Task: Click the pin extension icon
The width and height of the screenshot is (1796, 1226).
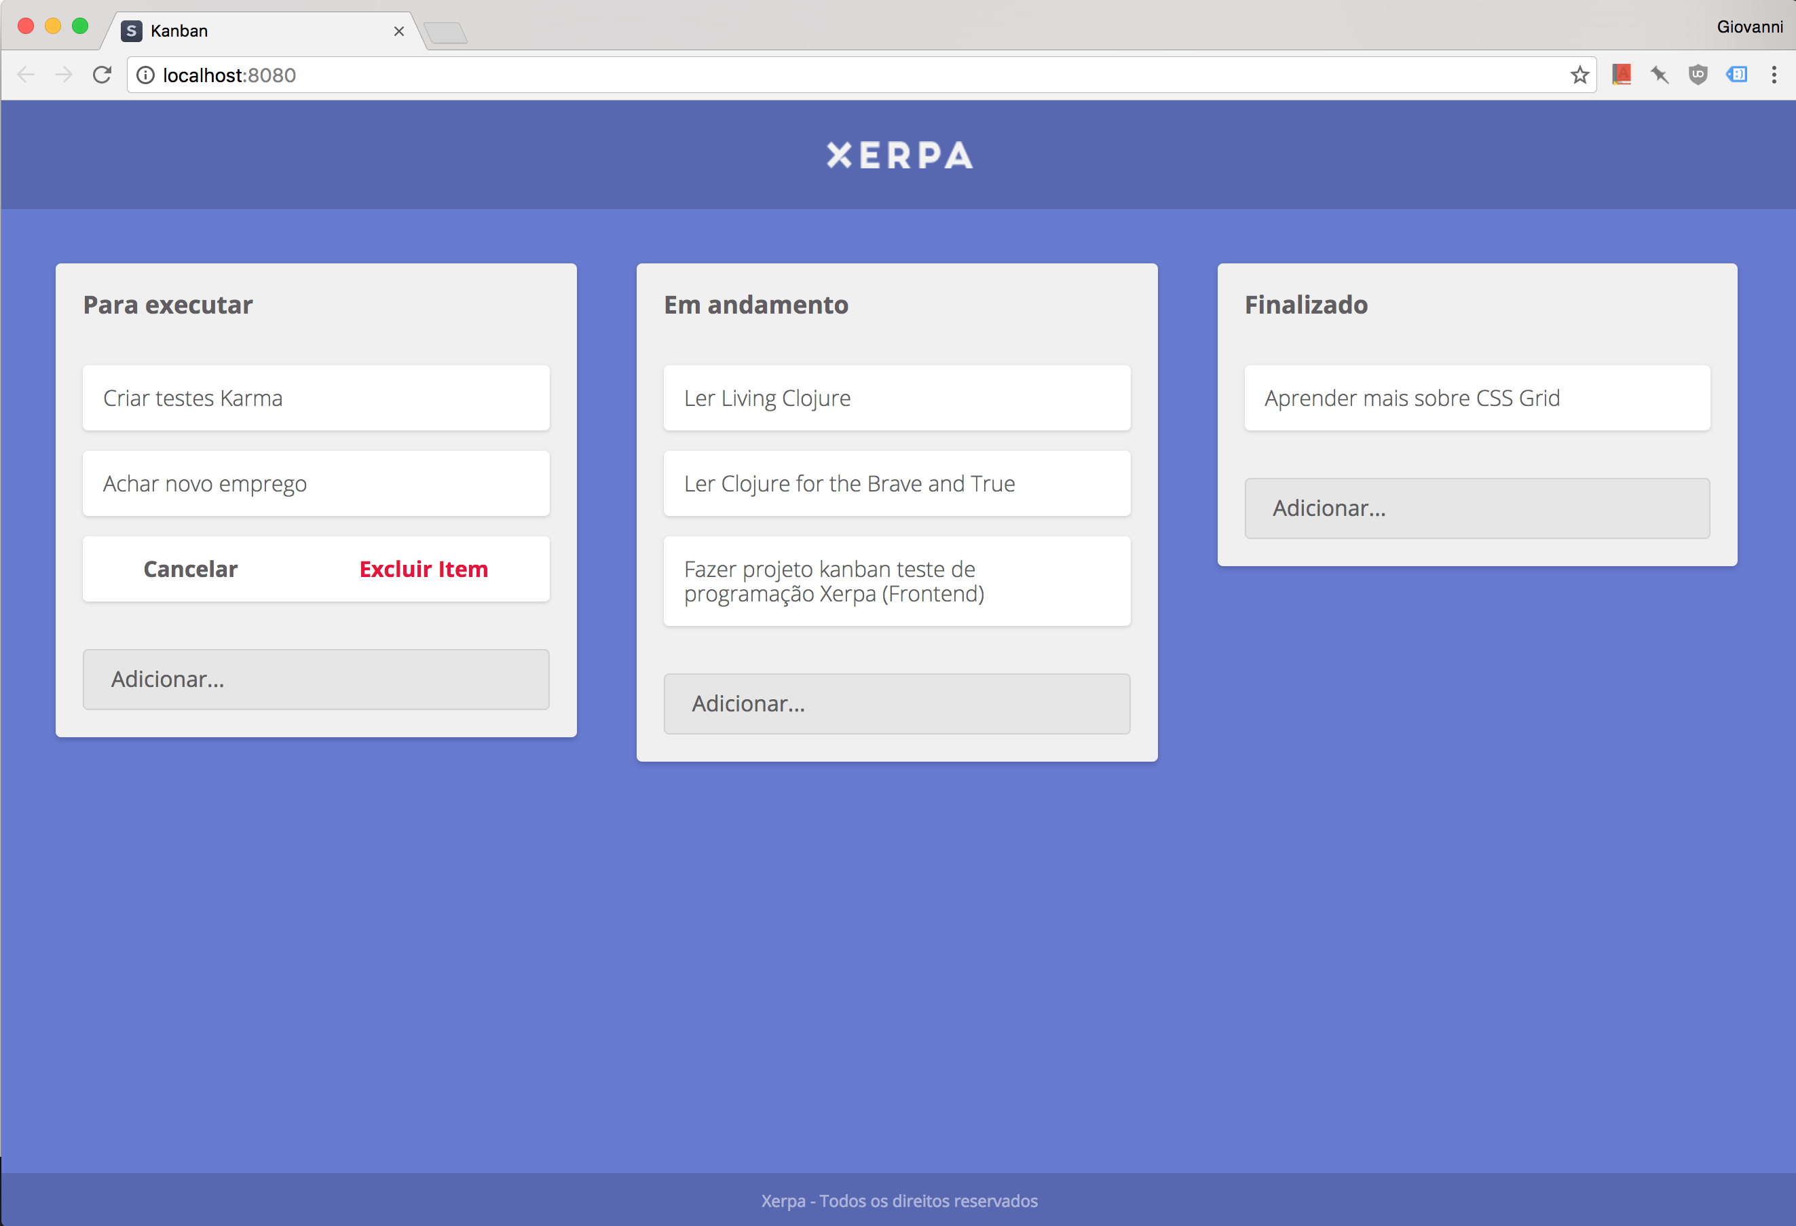Action: [x=1659, y=75]
